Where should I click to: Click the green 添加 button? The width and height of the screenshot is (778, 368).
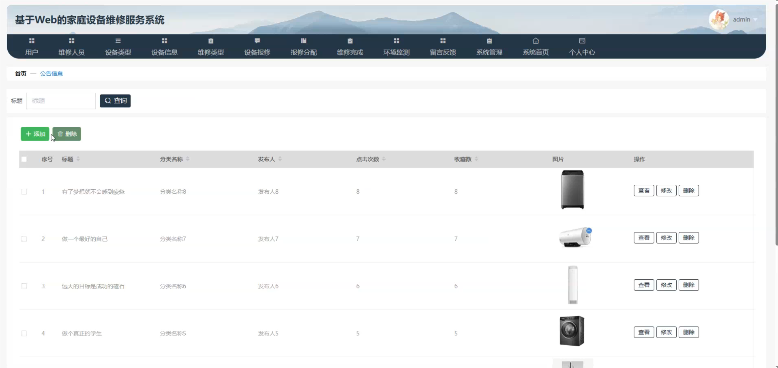[x=35, y=134]
